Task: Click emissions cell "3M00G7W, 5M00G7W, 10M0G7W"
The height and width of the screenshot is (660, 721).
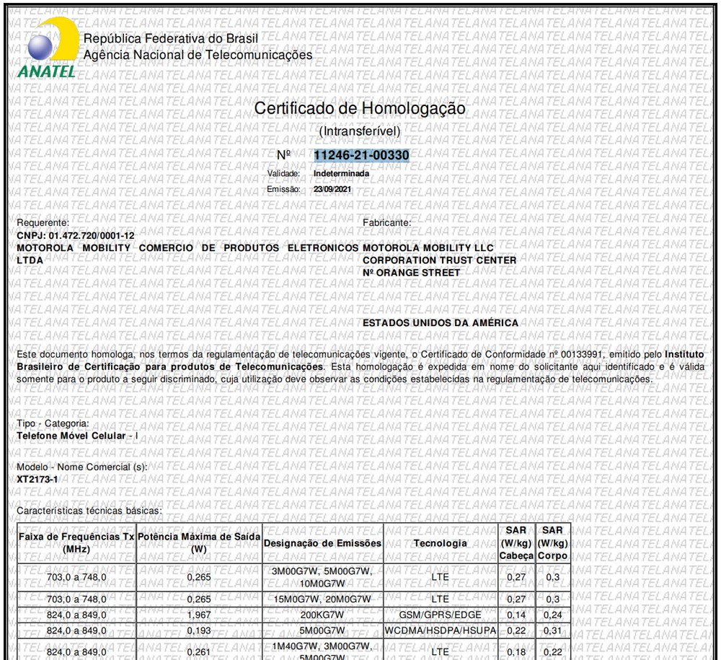Action: click(x=322, y=578)
